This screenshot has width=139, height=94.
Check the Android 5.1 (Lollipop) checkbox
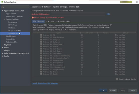41,39
